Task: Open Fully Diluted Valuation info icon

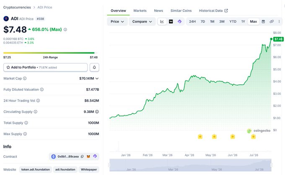Action: [42, 89]
